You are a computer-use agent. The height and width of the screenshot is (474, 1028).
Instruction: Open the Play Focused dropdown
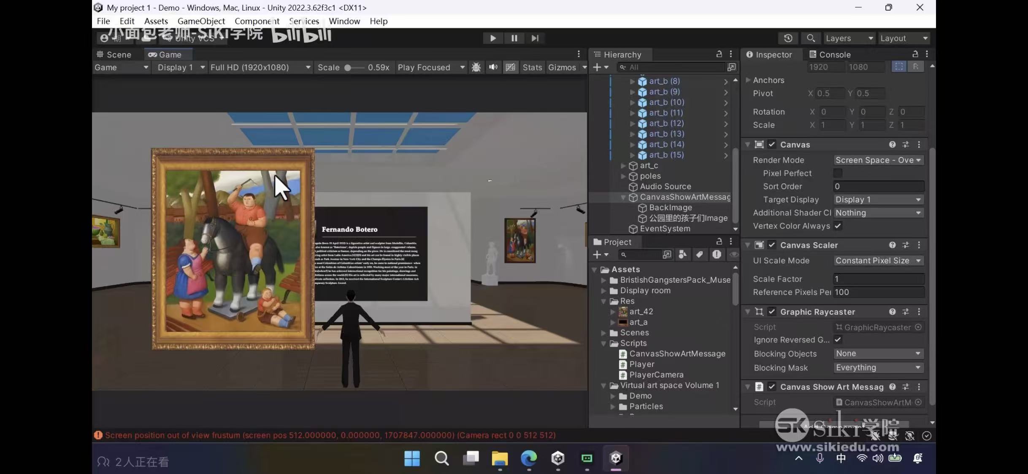(431, 67)
